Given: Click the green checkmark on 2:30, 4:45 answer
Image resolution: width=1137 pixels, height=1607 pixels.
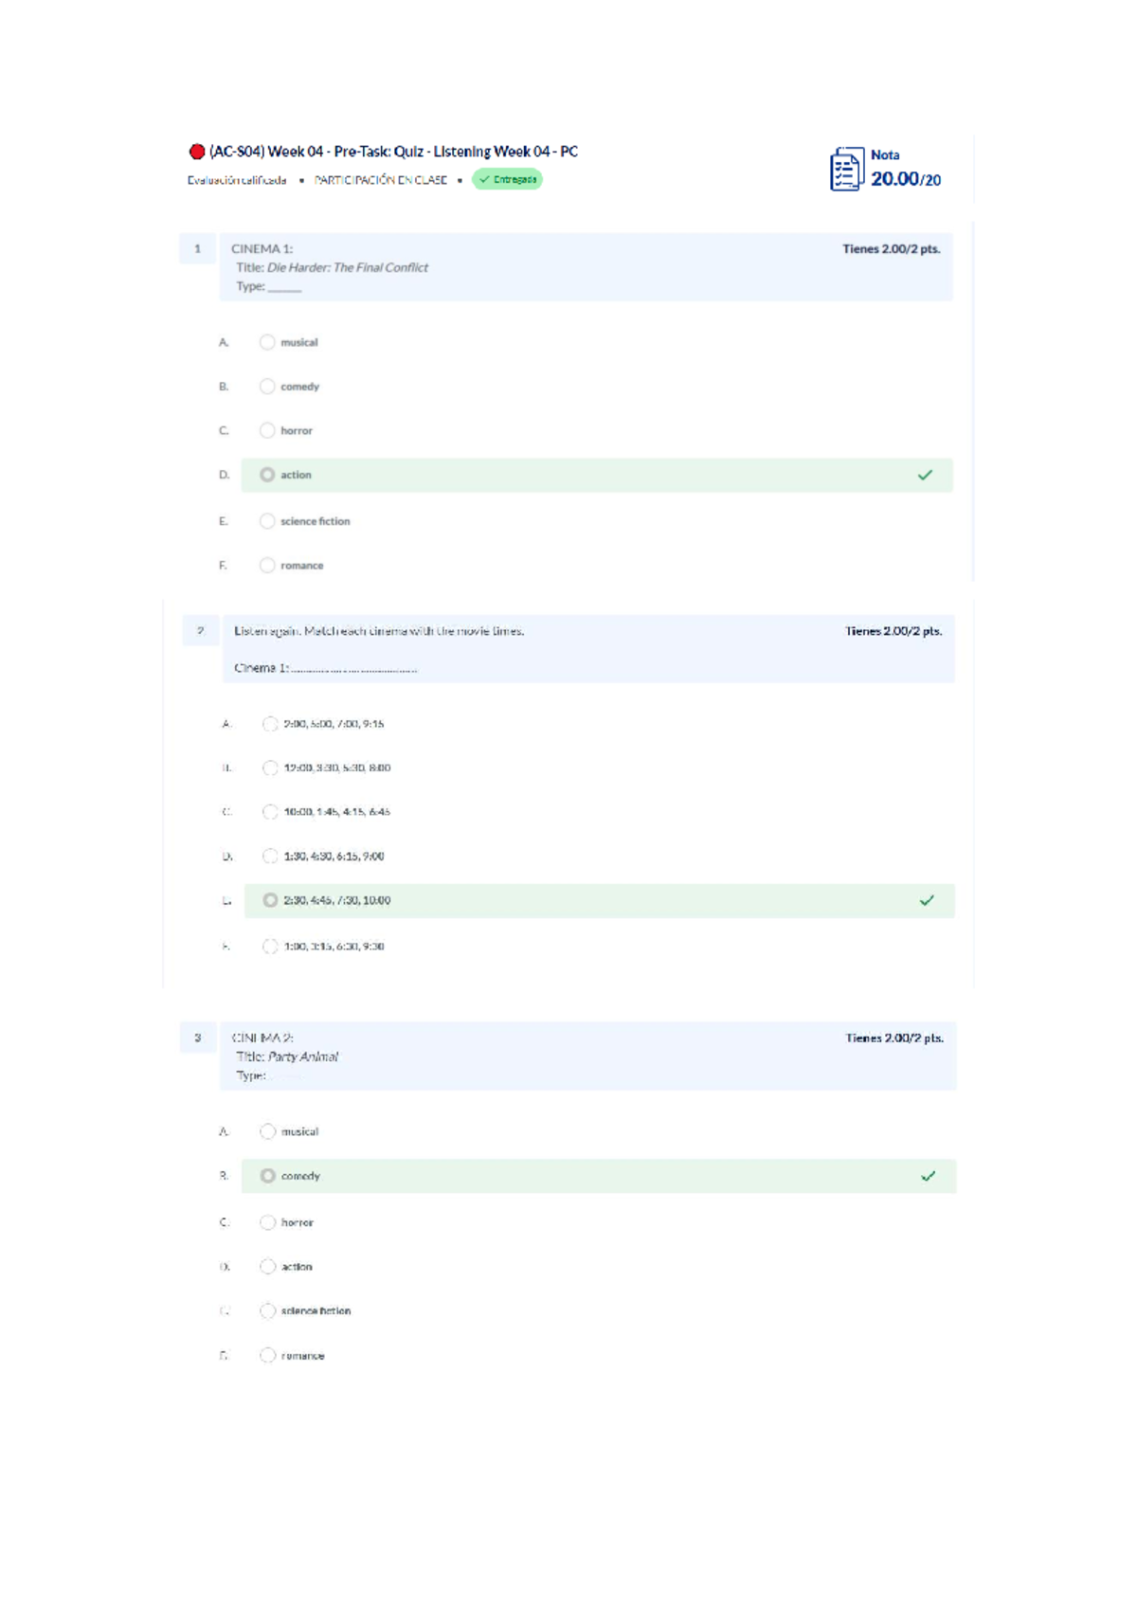Looking at the screenshot, I should tap(927, 900).
